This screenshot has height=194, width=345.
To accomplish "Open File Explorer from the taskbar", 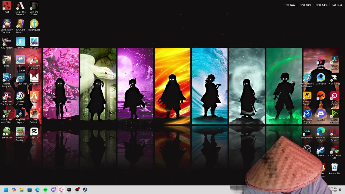I will tap(22, 190).
